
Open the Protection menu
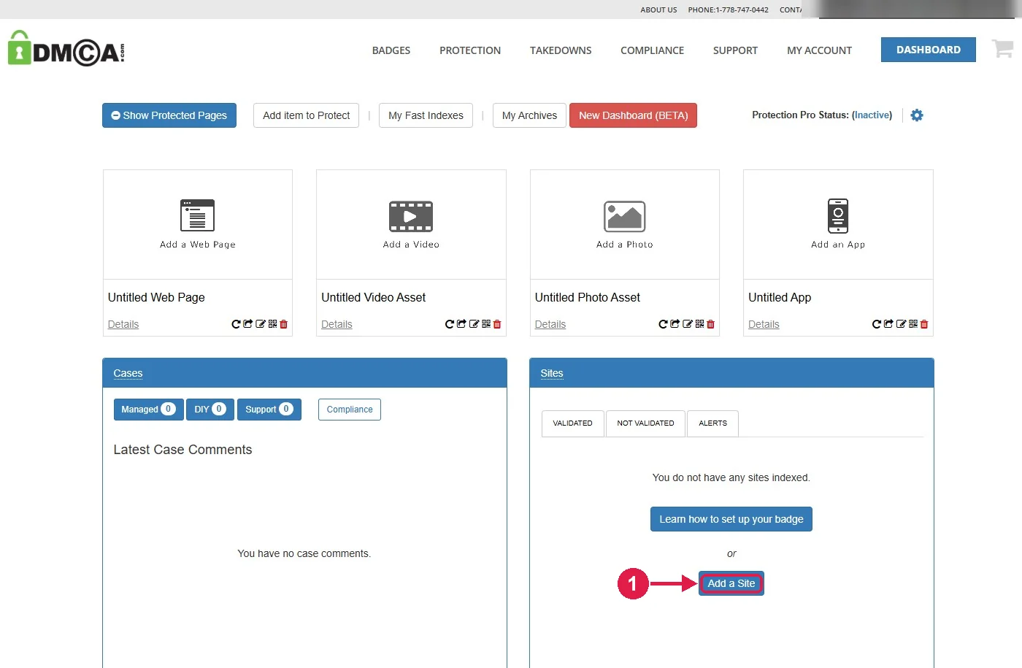click(470, 50)
